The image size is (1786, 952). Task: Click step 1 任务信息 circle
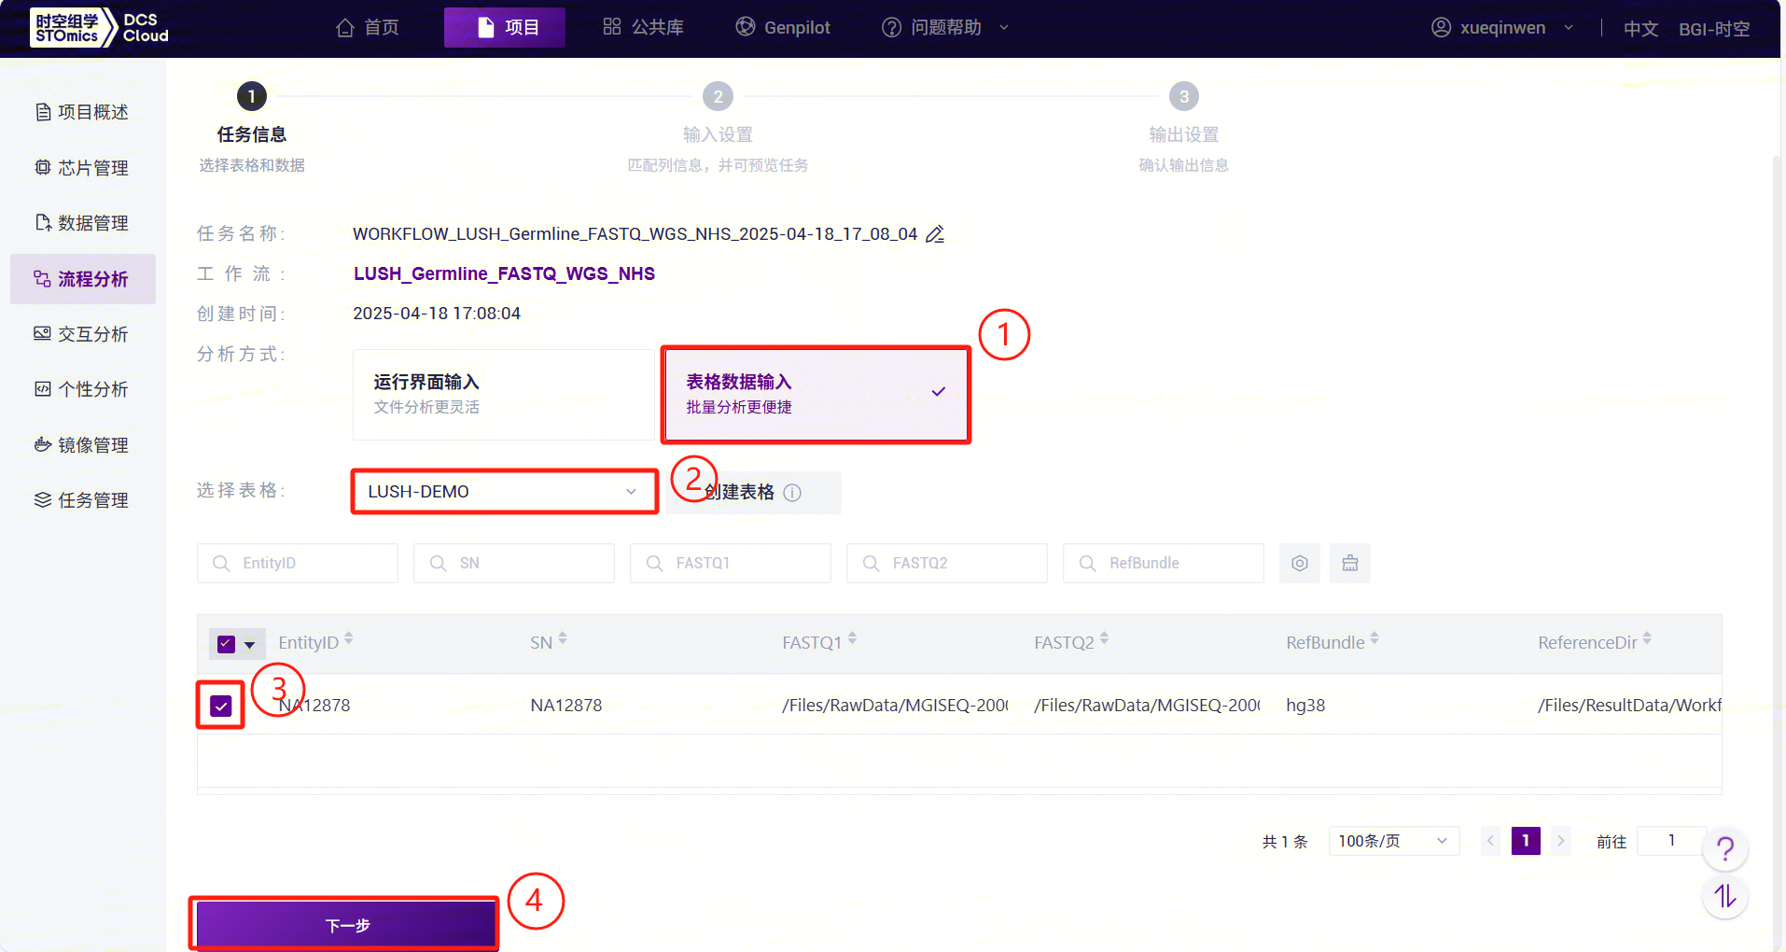[x=252, y=96]
